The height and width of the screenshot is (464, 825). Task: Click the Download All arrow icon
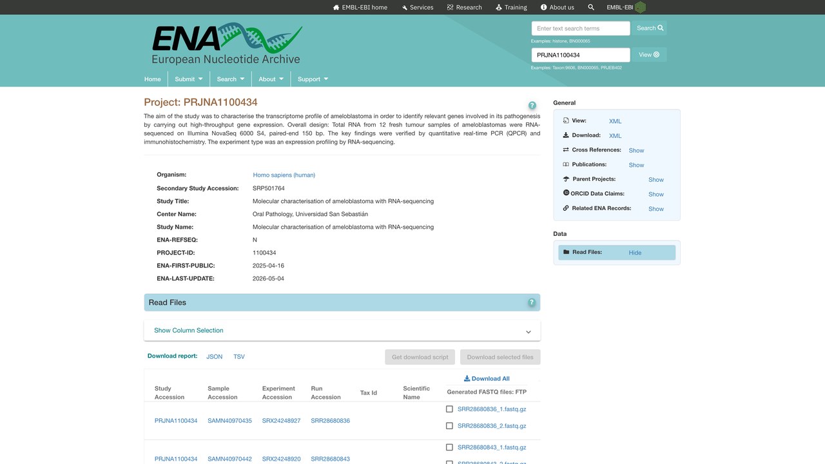pos(467,378)
